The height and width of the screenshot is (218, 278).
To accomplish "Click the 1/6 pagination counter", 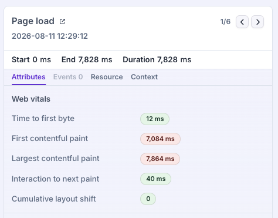I will pos(225,22).
